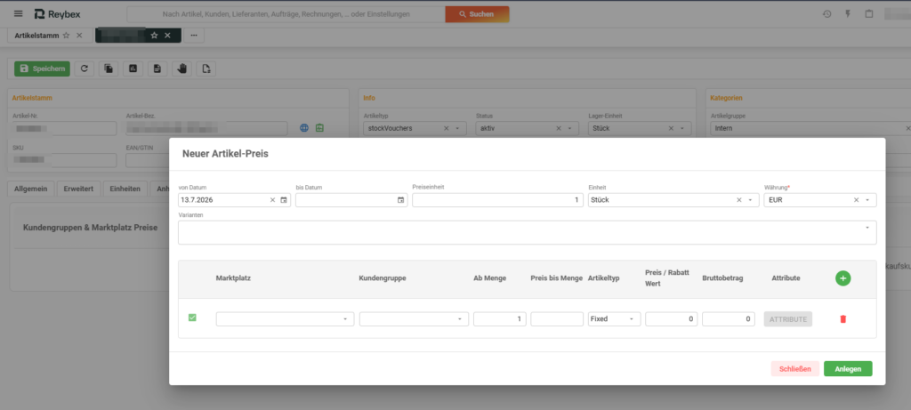Open the Status aktiv dropdown
The height and width of the screenshot is (410, 911).
570,128
